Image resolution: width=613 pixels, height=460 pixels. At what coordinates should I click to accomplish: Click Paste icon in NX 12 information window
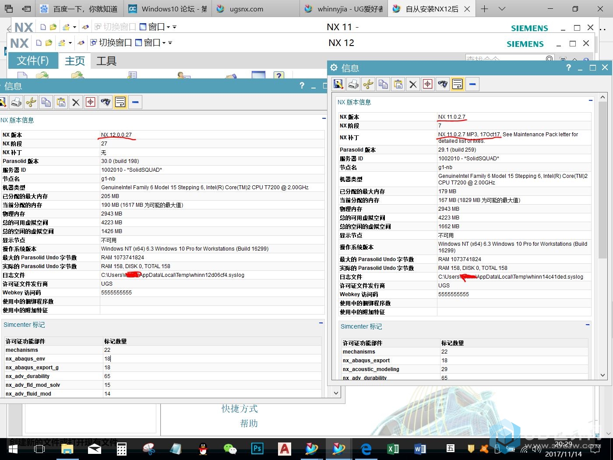[61, 102]
